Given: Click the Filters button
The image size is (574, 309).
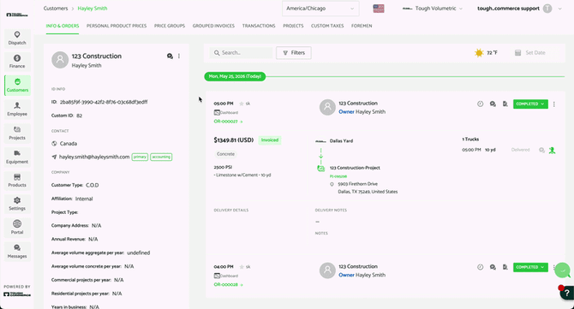Looking at the screenshot, I should pyautogui.click(x=294, y=53).
